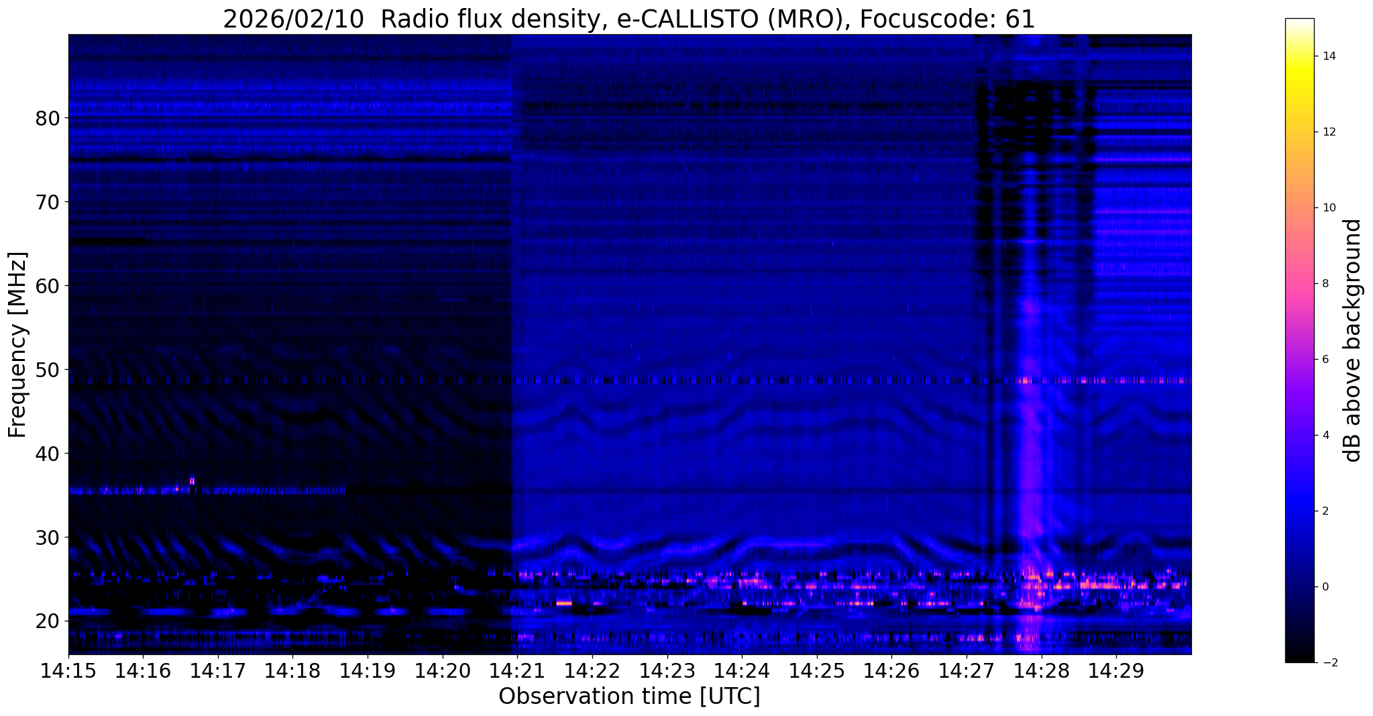Click the 70 MHz frequency tick label
This screenshot has width=1373, height=716.
point(47,202)
